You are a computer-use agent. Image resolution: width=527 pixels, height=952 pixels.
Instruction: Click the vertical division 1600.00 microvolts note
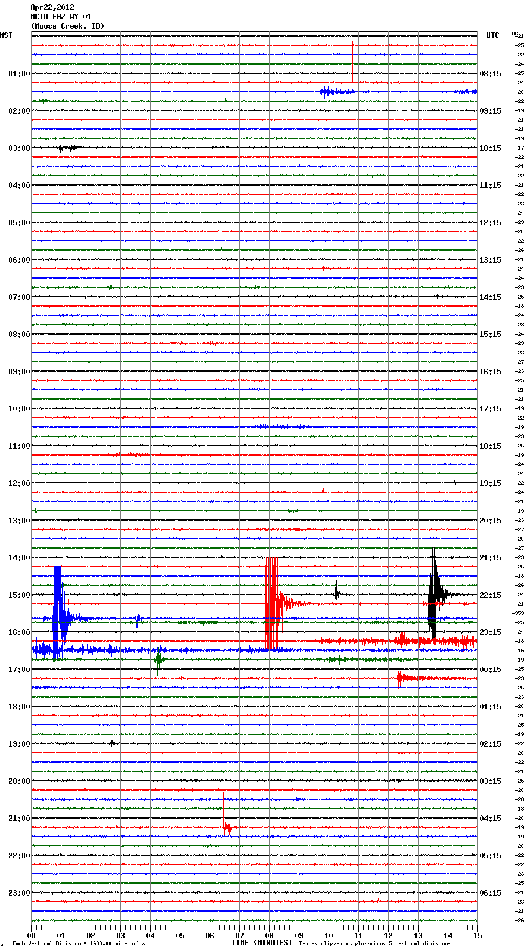click(x=79, y=943)
